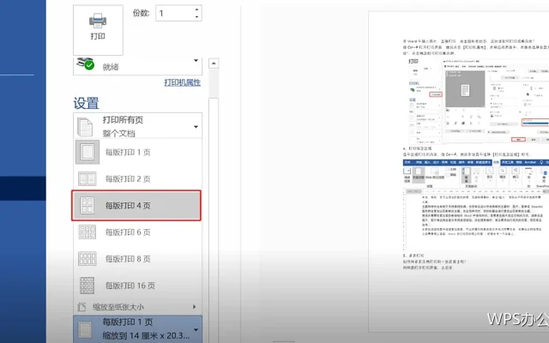Click the settings scrollbar up arrow
The image size is (549, 343).
click(x=214, y=63)
